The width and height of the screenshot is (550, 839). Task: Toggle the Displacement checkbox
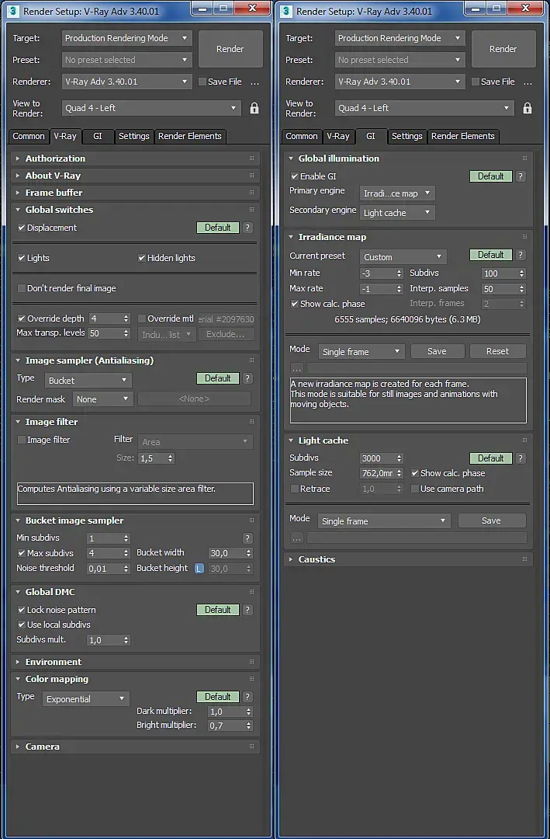(x=22, y=228)
